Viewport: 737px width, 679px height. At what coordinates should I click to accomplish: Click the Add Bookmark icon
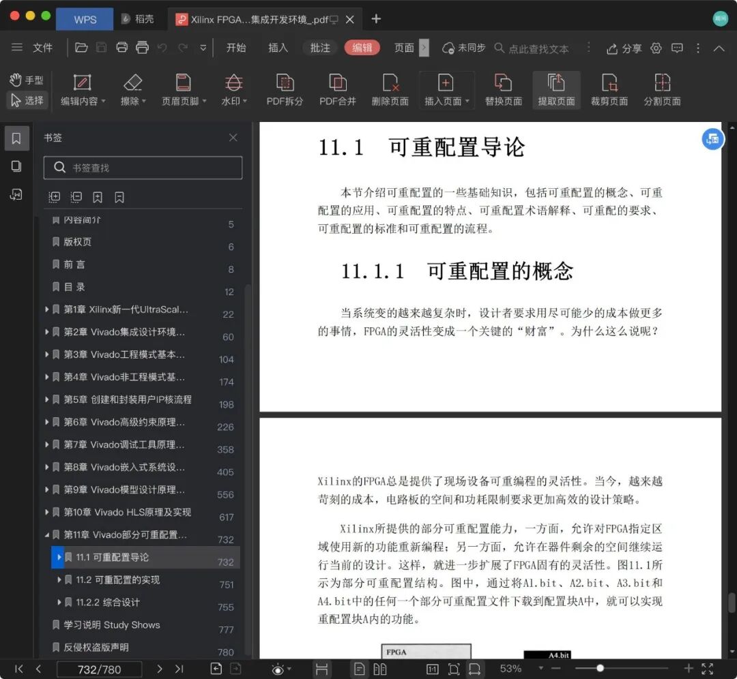(x=98, y=197)
